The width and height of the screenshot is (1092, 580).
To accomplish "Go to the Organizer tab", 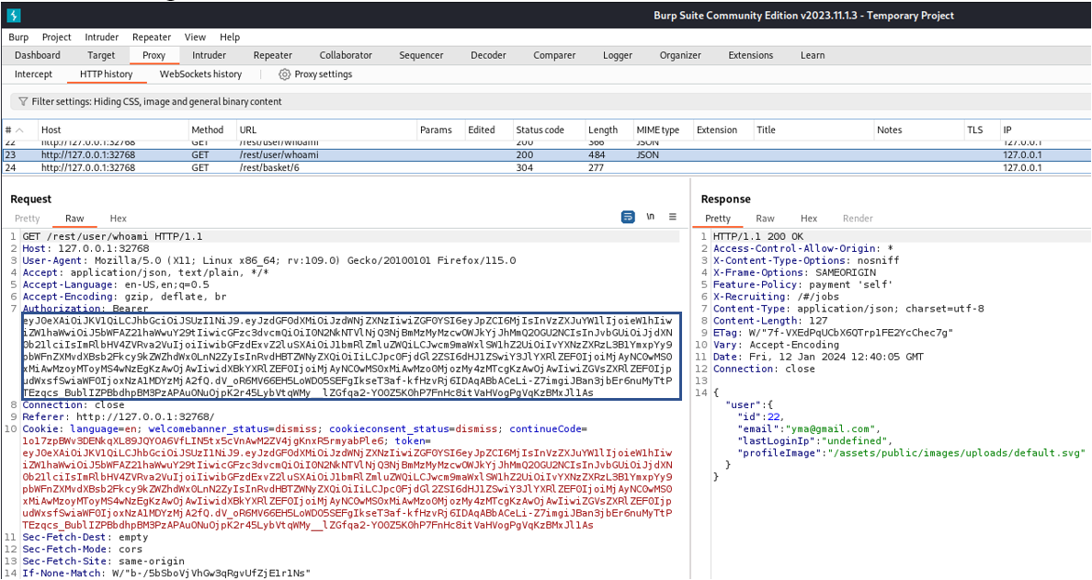I will [680, 55].
